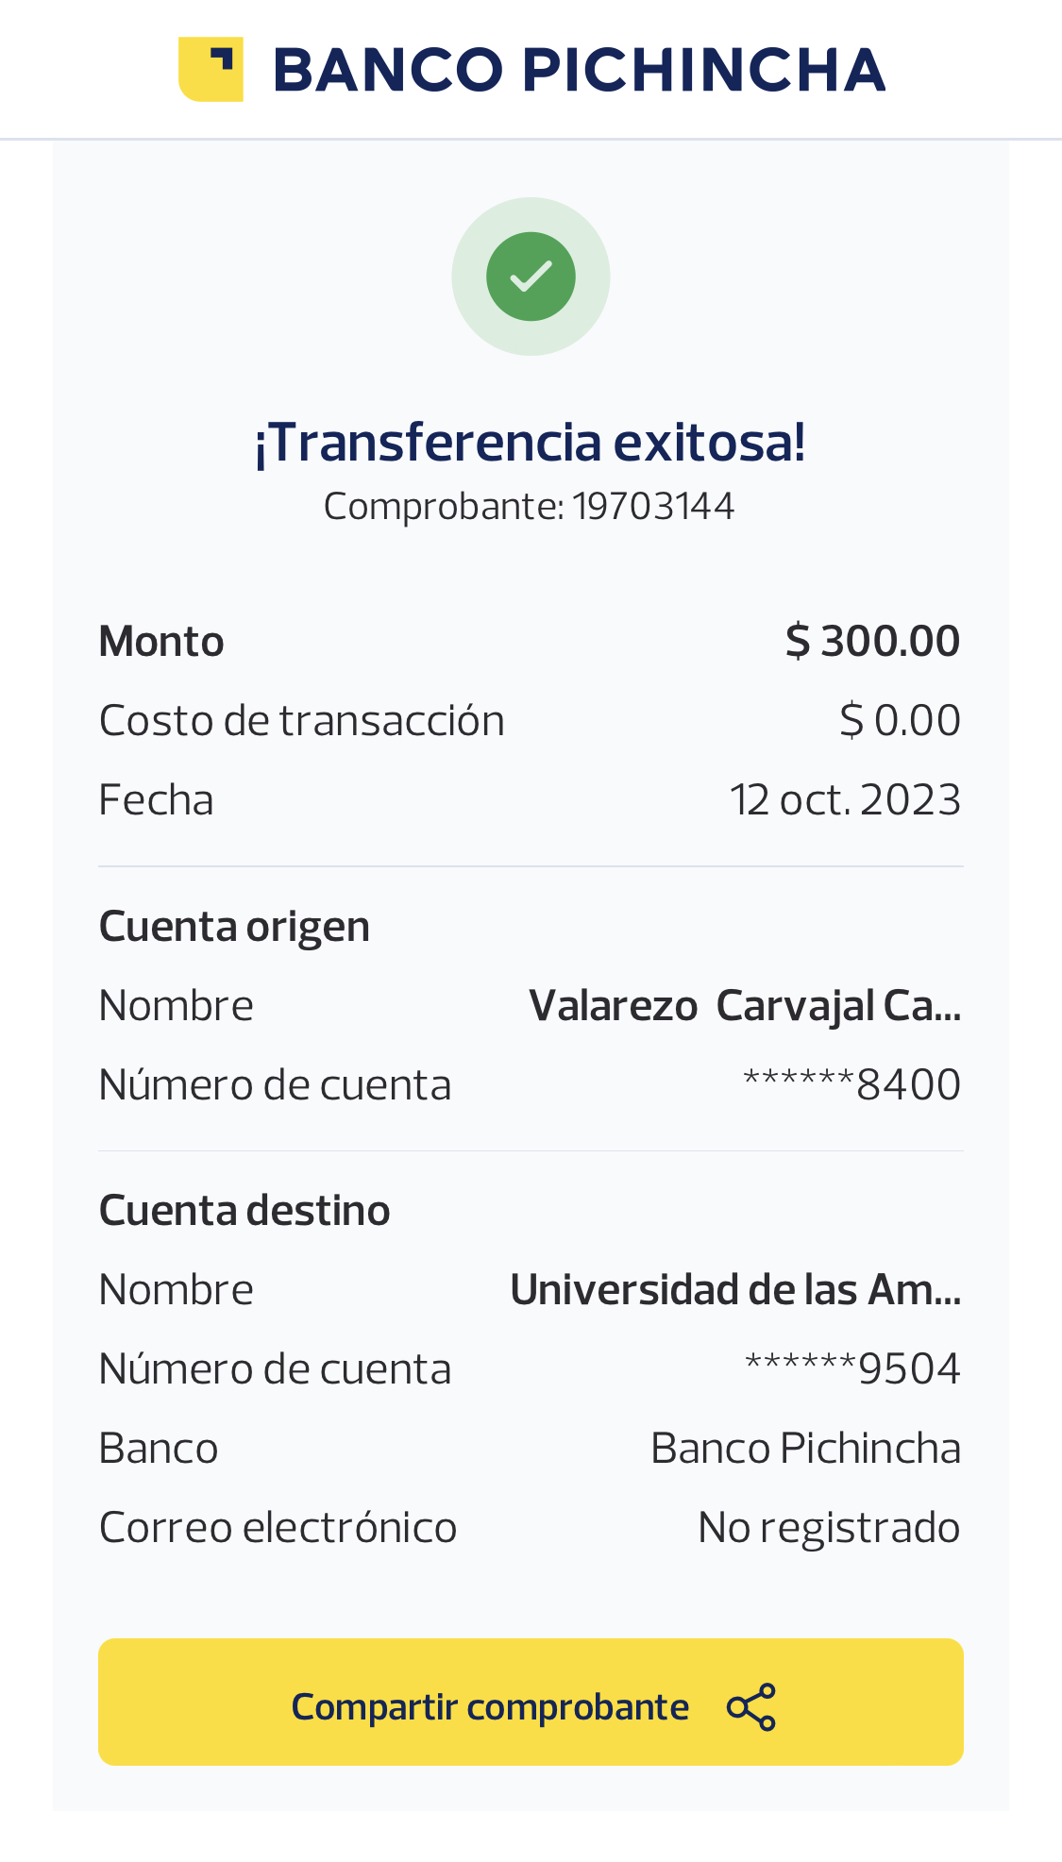Expand the truncated name Valarezo Carvajal Ca...

point(745,1006)
